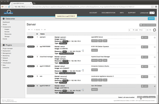159x104 pixels.
Task: Reload the browser page
Action: 9,7
